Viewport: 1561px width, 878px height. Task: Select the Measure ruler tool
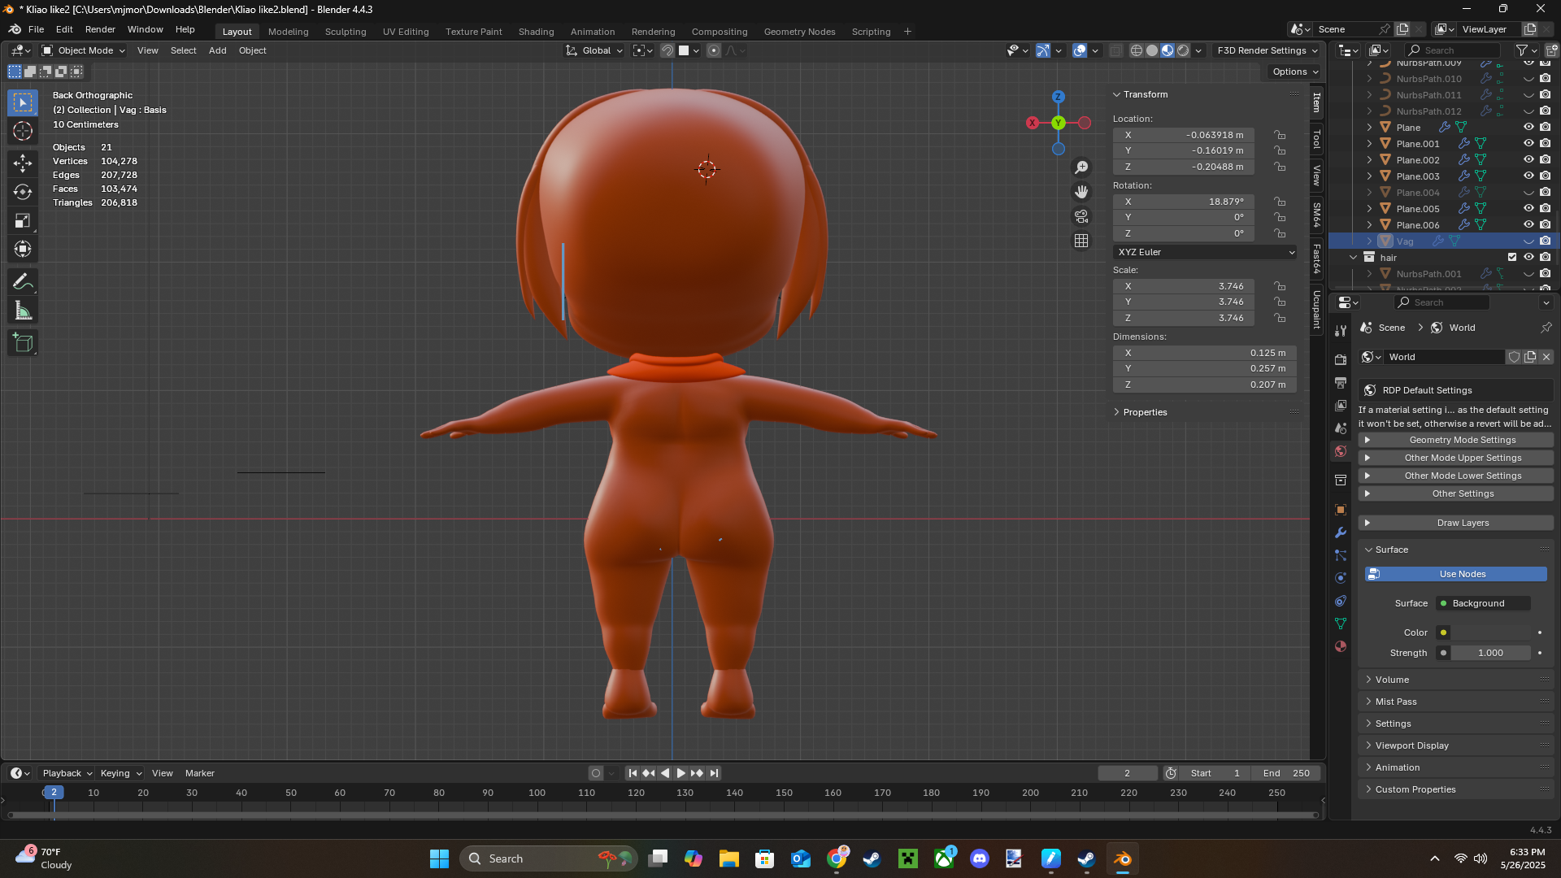[23, 311]
